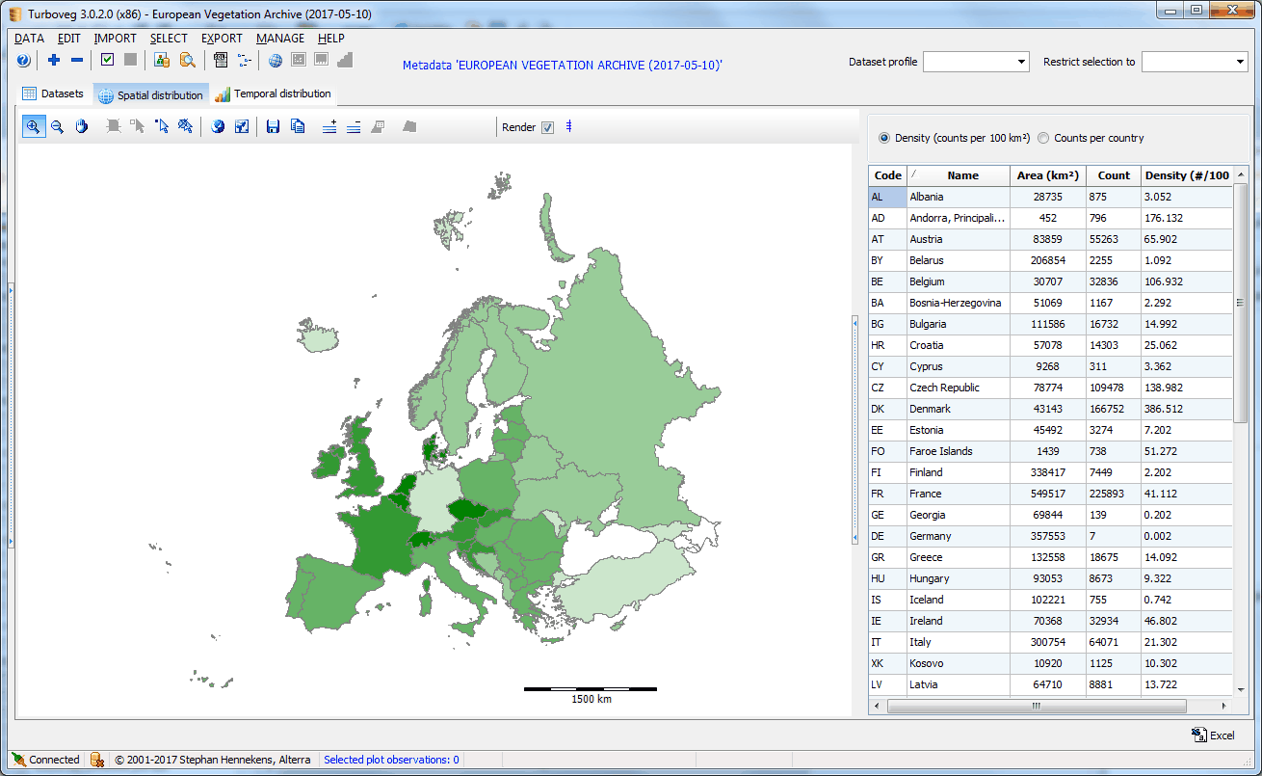Open the help question mark icon
Screen dimensions: 1262x776
click(23, 61)
